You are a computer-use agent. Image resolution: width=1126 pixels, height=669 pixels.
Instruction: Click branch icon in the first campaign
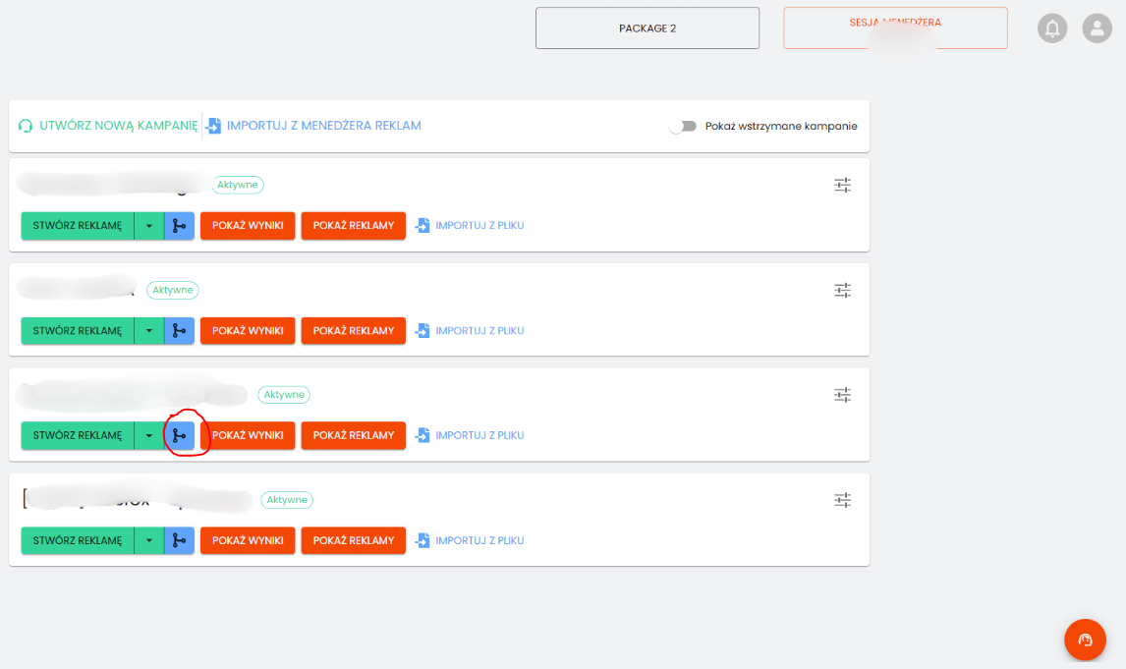(179, 225)
